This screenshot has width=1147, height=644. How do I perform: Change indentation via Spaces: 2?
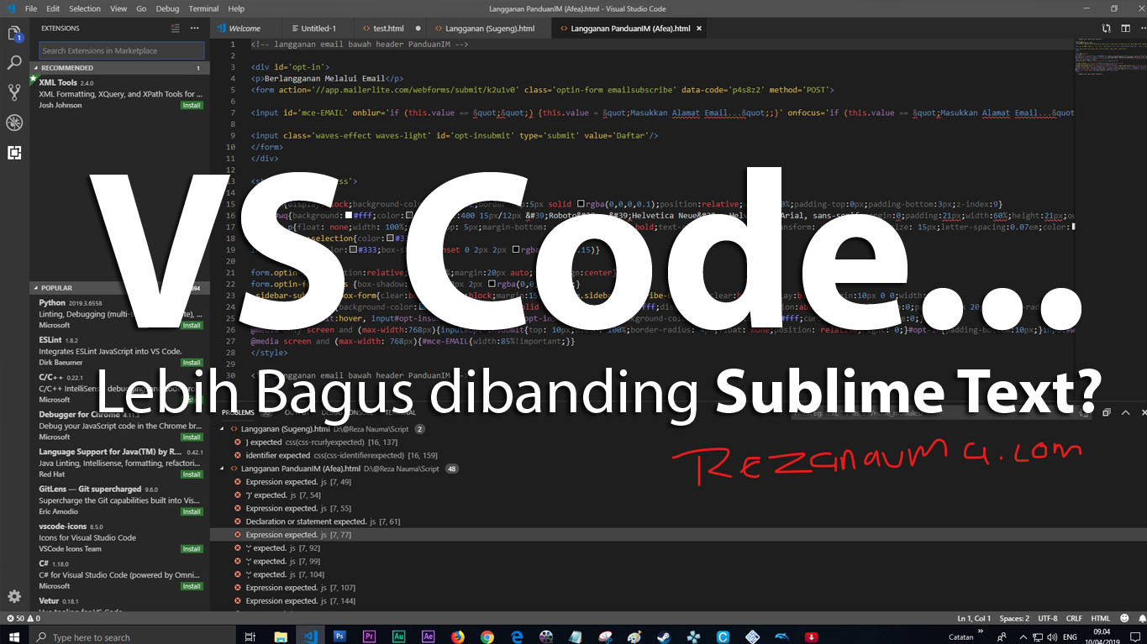(1014, 618)
